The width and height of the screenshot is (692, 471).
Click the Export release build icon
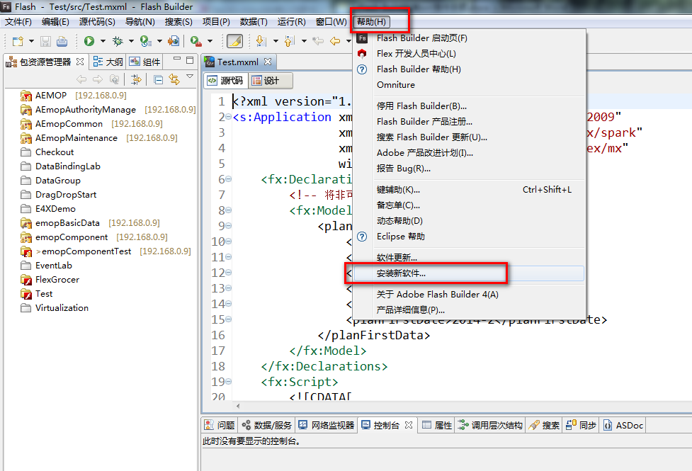pos(174,41)
